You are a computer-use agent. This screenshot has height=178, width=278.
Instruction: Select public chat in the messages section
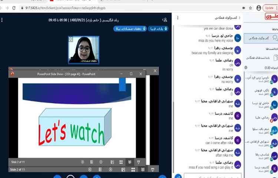tap(261, 38)
